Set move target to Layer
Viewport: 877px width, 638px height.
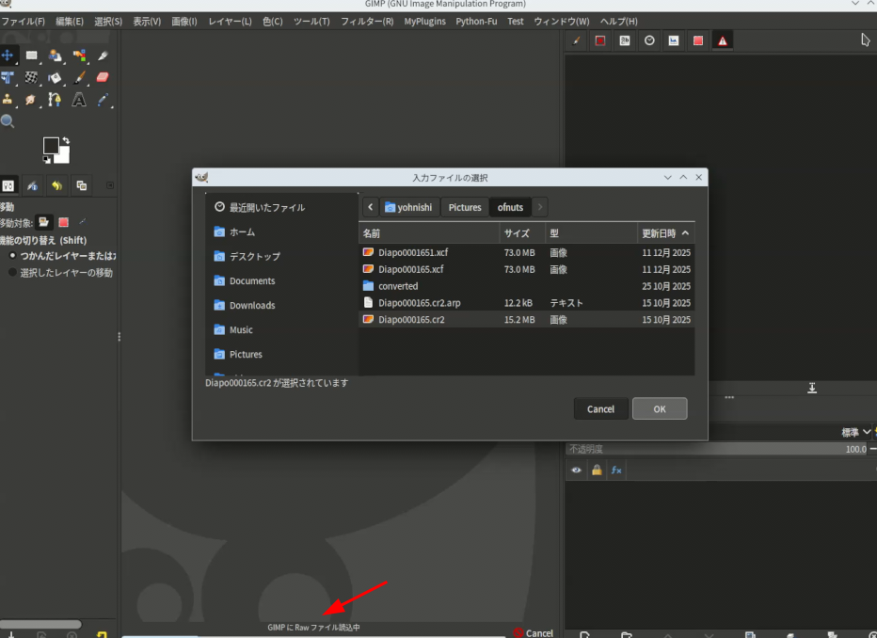(43, 222)
